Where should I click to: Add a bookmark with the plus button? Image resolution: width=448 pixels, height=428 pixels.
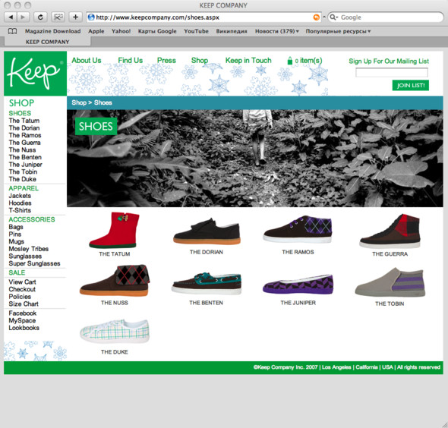coord(75,17)
